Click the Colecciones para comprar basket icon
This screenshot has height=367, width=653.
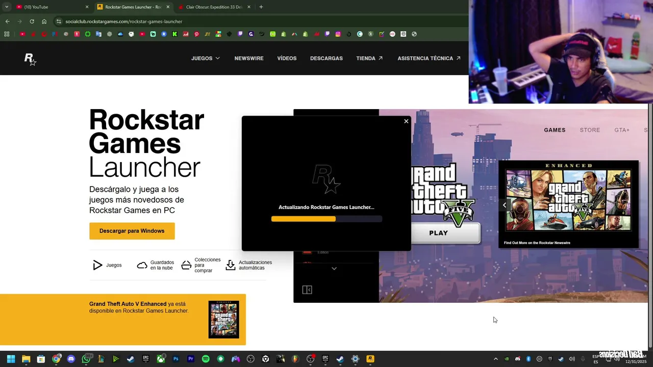click(186, 265)
